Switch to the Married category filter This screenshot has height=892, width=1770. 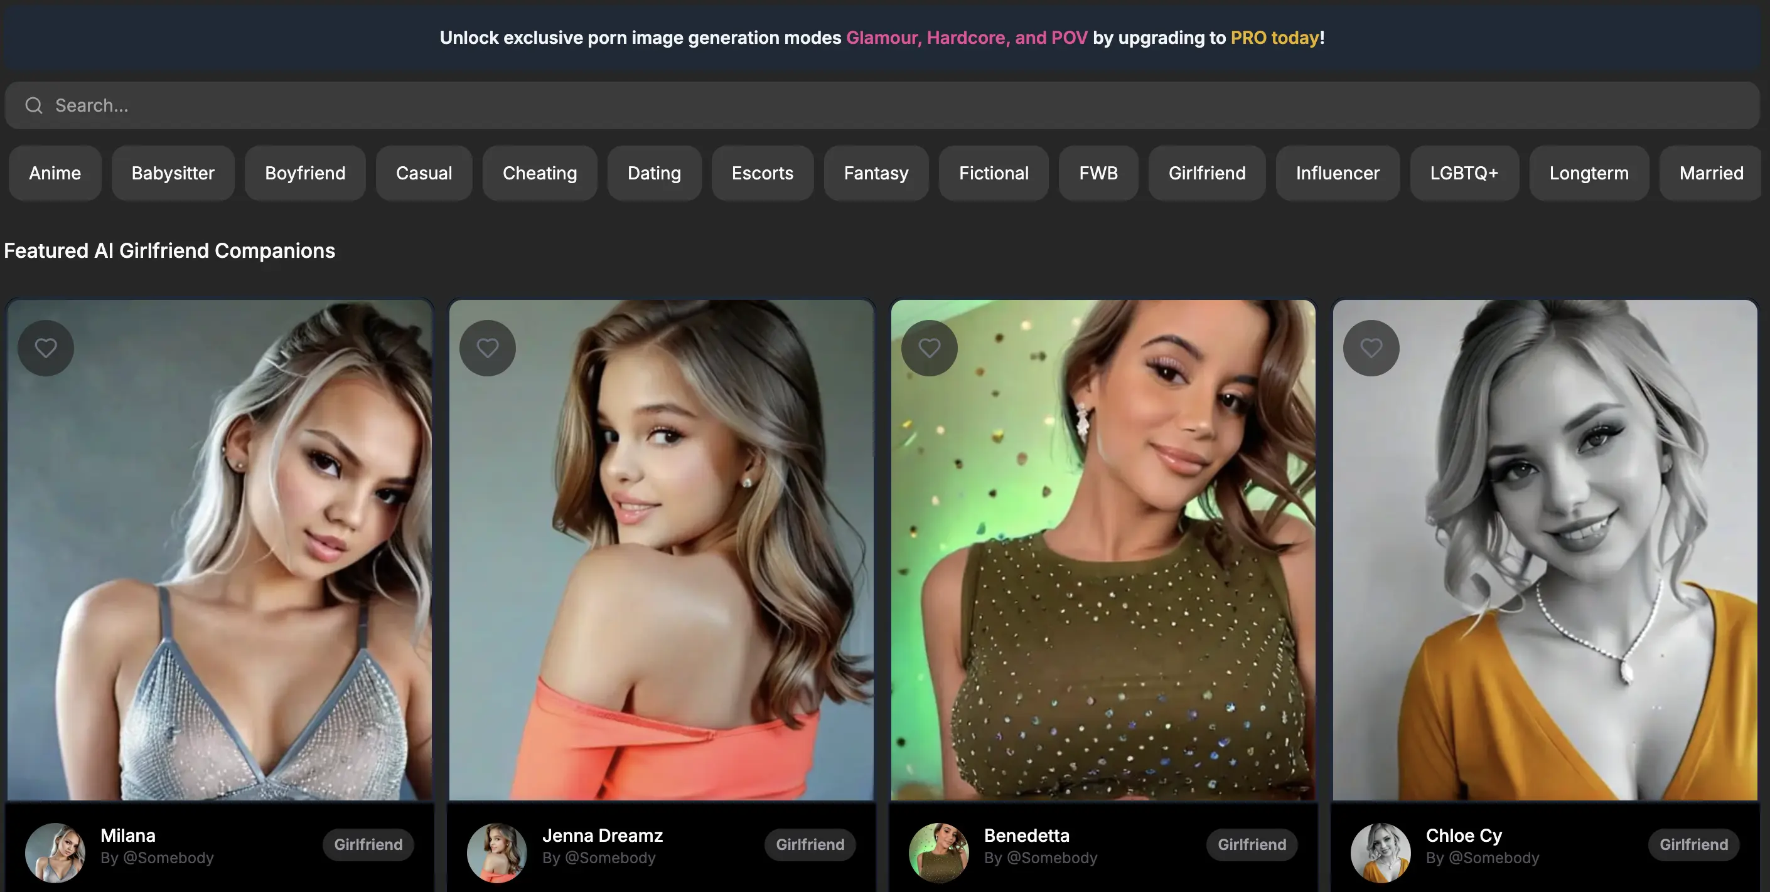click(1709, 173)
